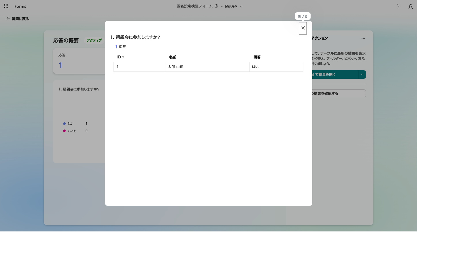Open the user account profile icon

click(x=411, y=6)
